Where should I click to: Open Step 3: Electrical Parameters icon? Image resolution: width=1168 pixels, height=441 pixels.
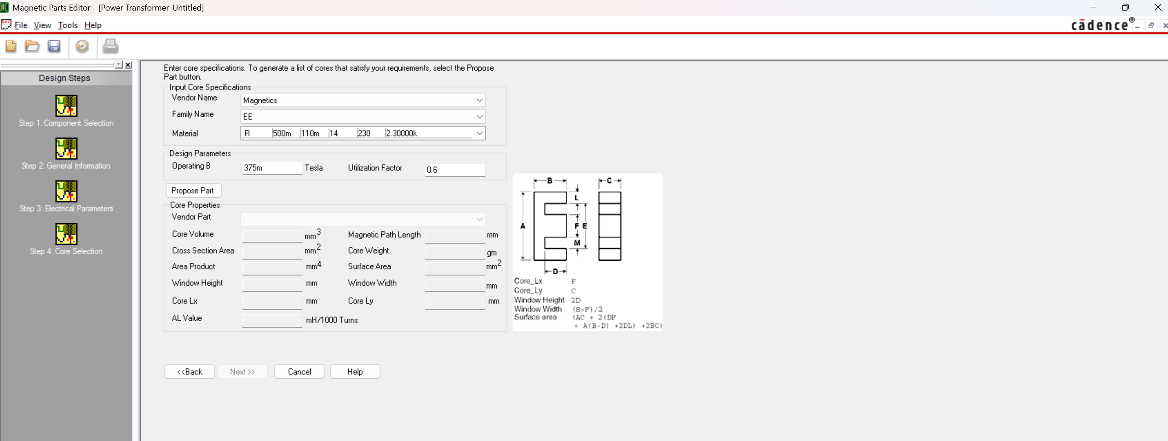pyautogui.click(x=66, y=191)
